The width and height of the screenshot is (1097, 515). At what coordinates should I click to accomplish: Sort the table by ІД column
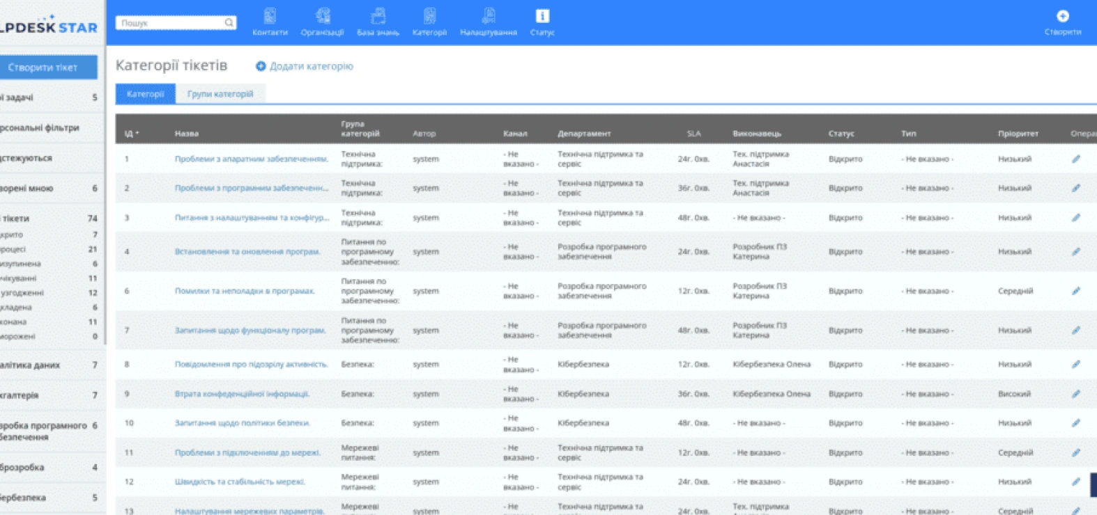tap(132, 133)
